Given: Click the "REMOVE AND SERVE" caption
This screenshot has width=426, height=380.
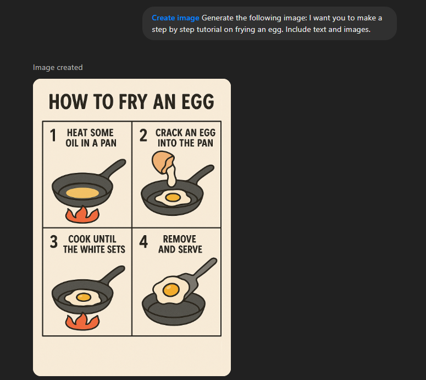Looking at the screenshot, I should [180, 244].
